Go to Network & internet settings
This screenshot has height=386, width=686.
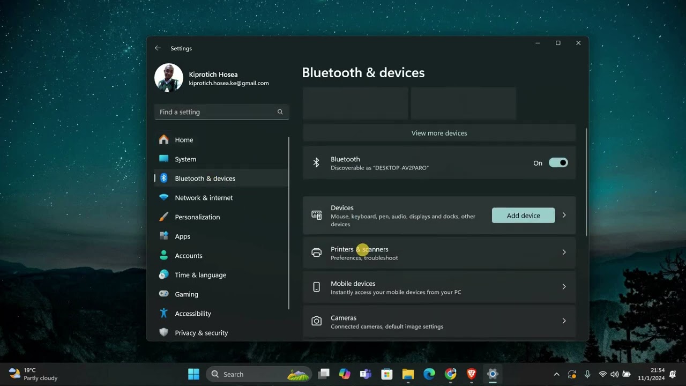pos(221,198)
